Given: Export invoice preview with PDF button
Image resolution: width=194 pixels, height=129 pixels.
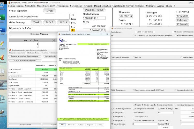Looking at the screenshot, I should pos(62,125).
